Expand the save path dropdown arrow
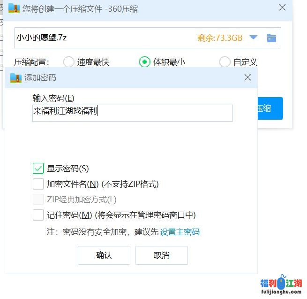 [254, 38]
